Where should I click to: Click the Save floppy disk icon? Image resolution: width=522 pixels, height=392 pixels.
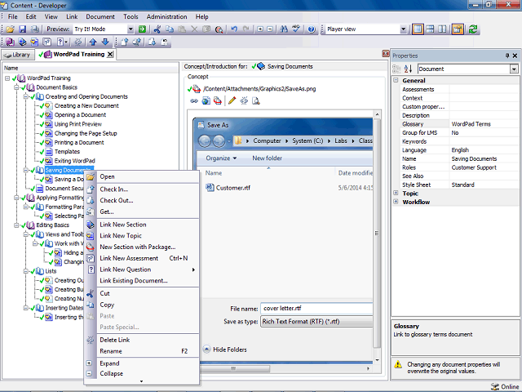click(x=22, y=29)
